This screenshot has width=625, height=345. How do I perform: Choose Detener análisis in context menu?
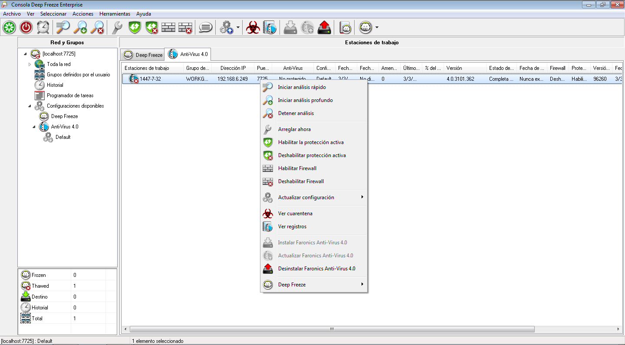314,113
